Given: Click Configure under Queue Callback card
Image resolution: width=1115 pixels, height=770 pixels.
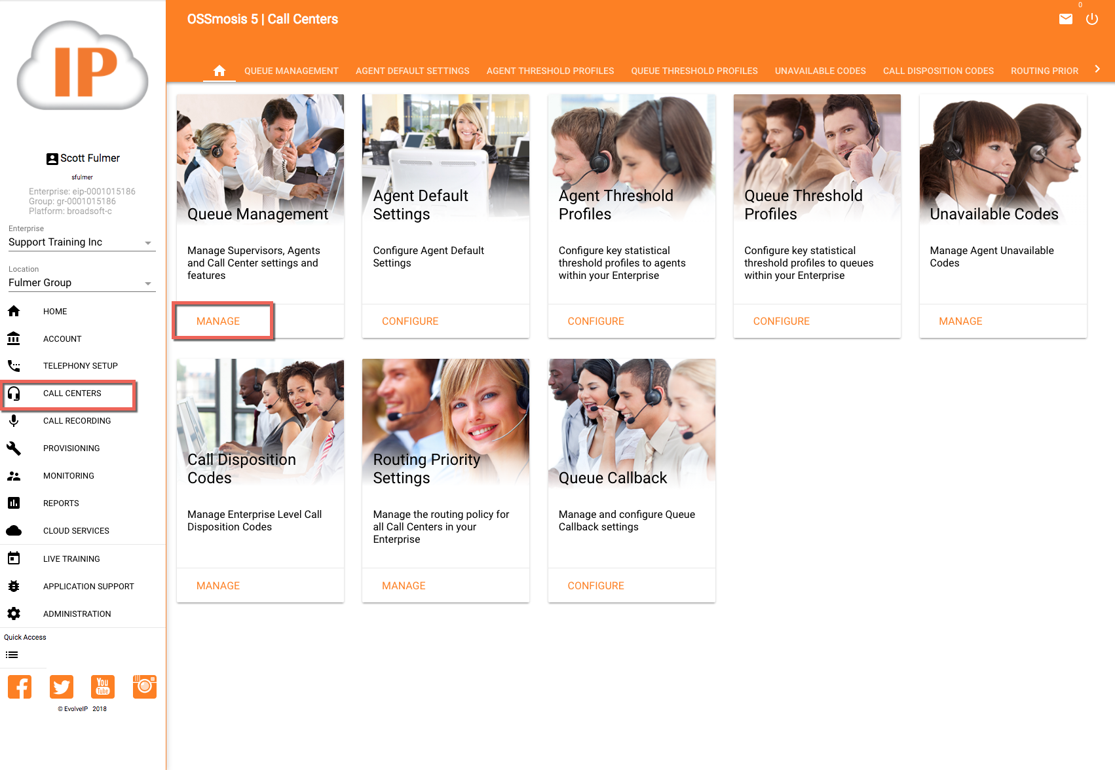Looking at the screenshot, I should pyautogui.click(x=595, y=586).
